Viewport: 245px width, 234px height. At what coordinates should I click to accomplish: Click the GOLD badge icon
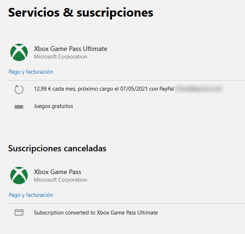click(19, 107)
